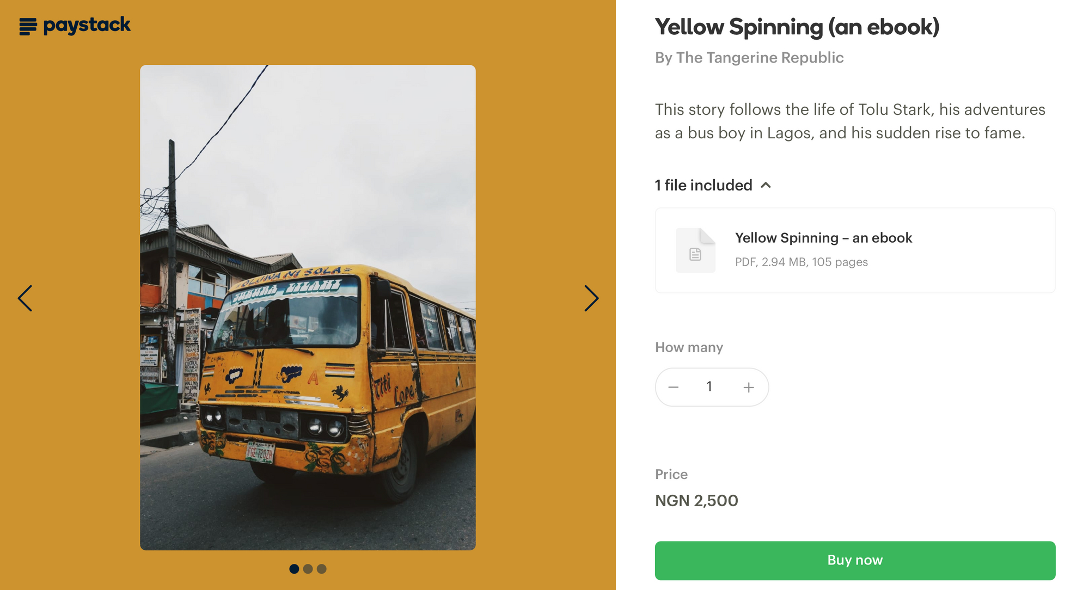Click the NGN 2,500 price text
This screenshot has height=590, width=1089.
[696, 501]
